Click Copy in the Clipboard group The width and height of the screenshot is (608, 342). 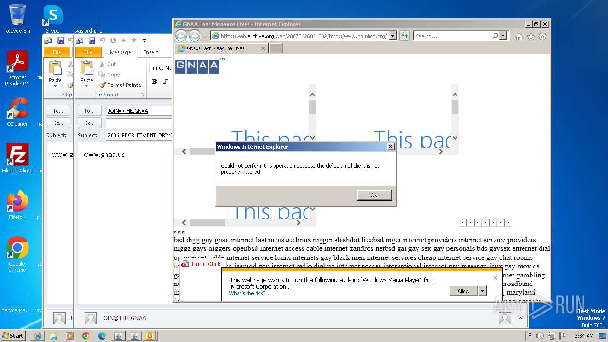[x=109, y=75]
